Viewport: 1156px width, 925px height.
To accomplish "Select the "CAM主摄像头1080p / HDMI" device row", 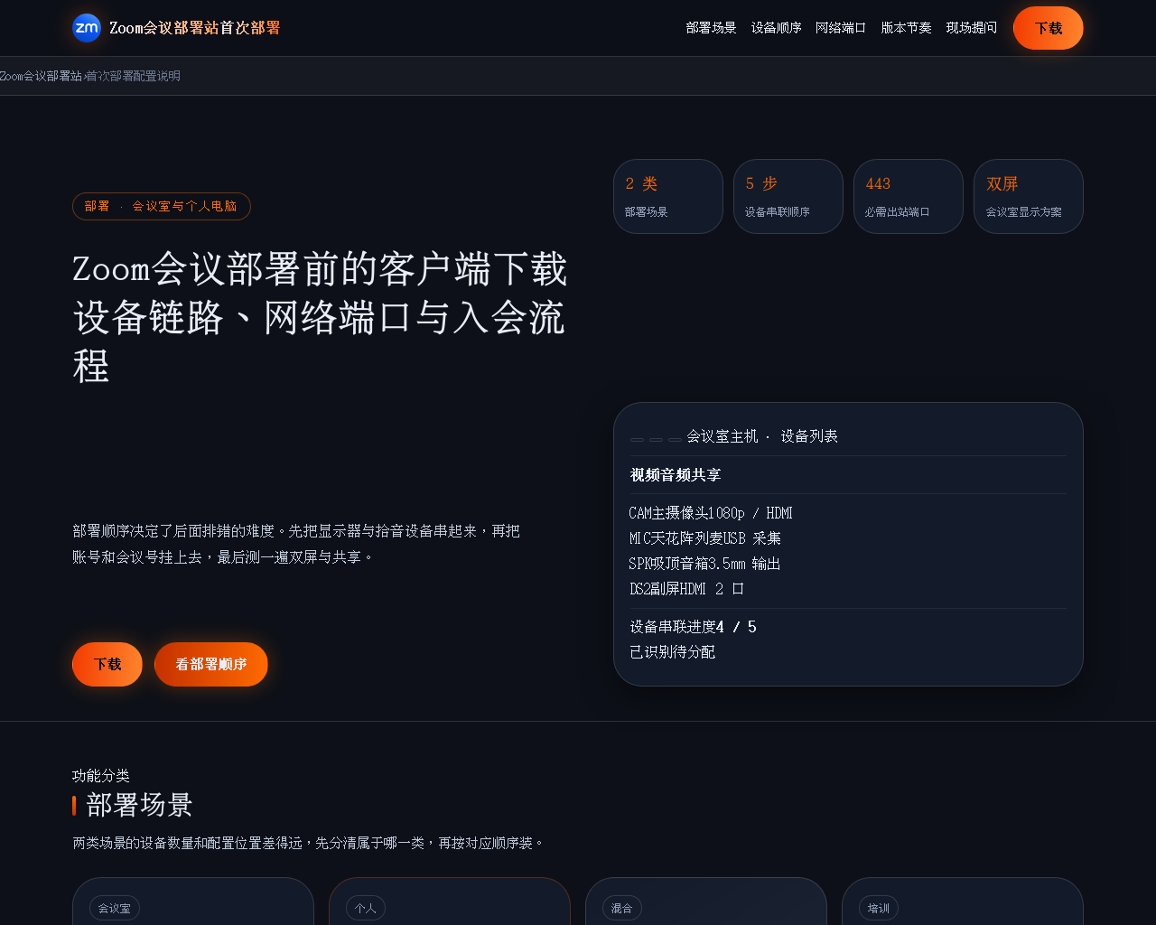I will coord(711,513).
